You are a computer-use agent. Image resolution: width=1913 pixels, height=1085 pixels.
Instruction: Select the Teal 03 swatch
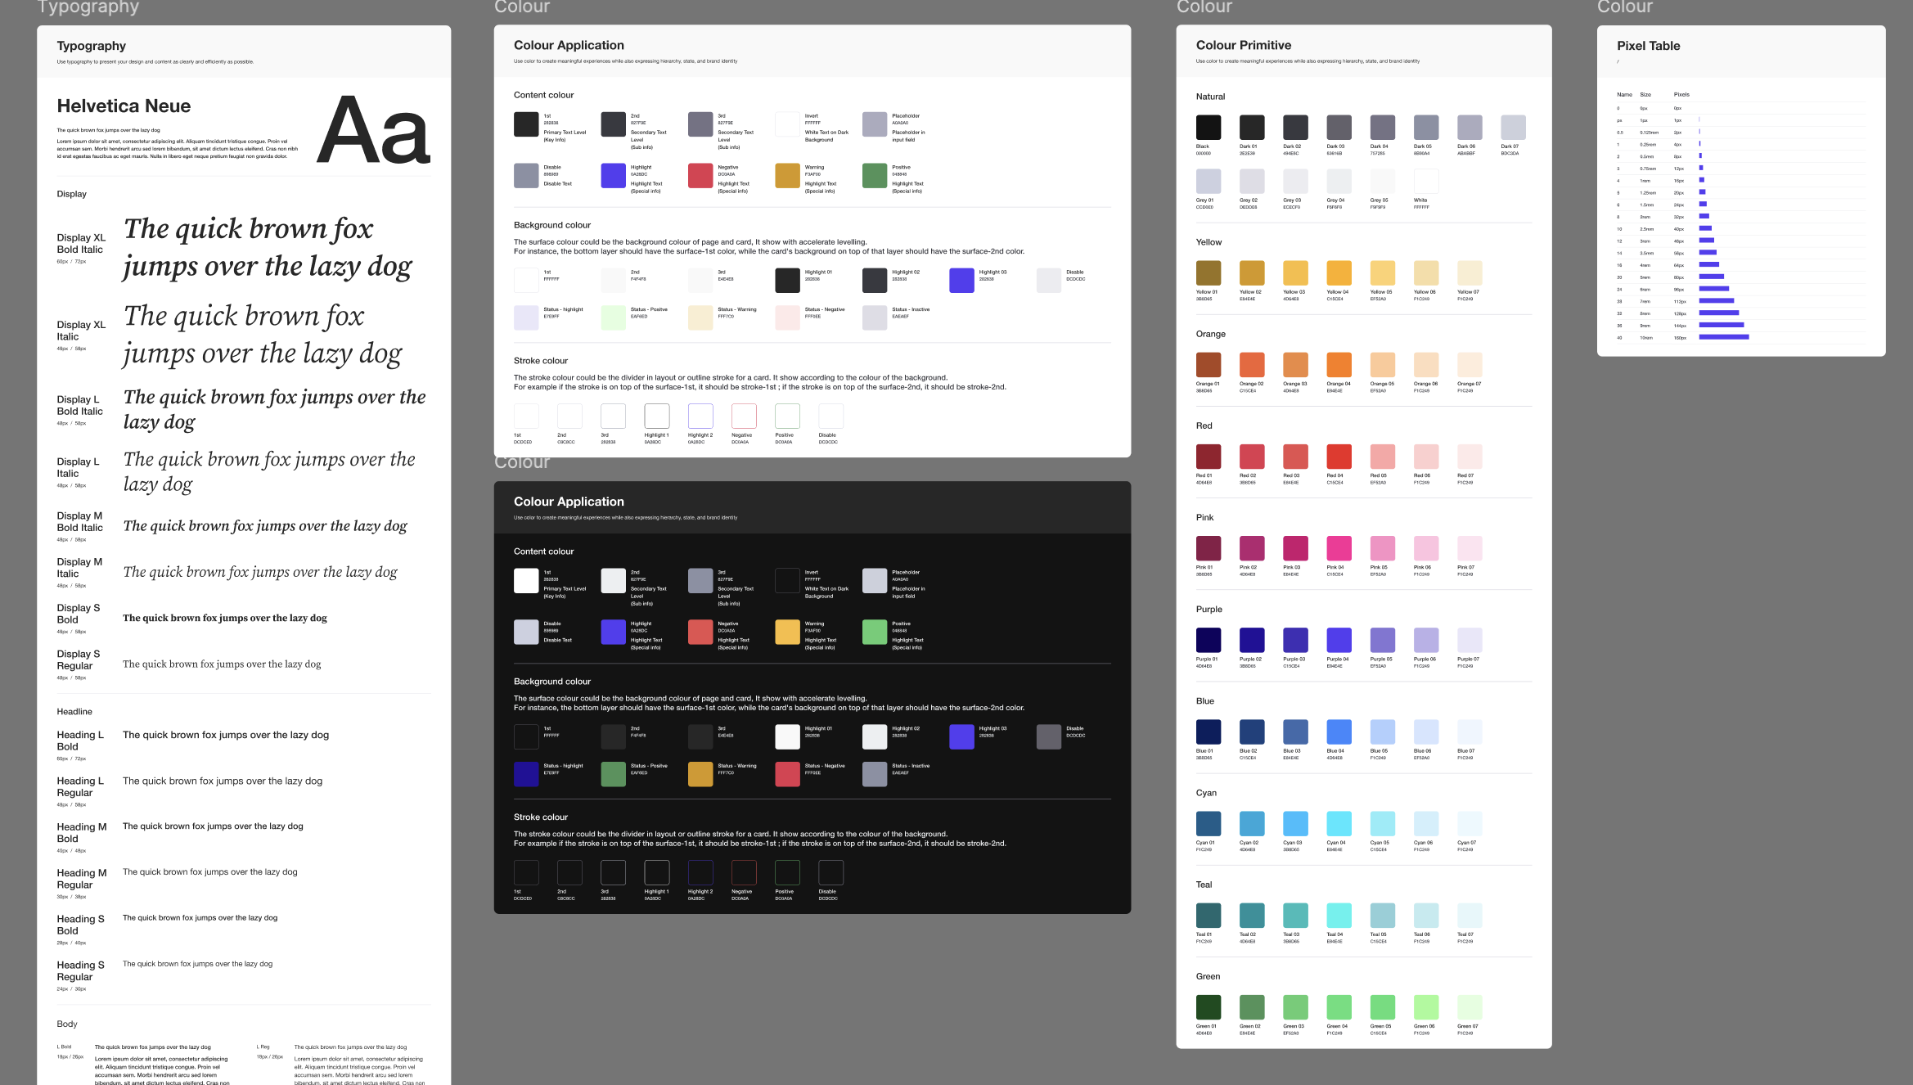[1295, 915]
